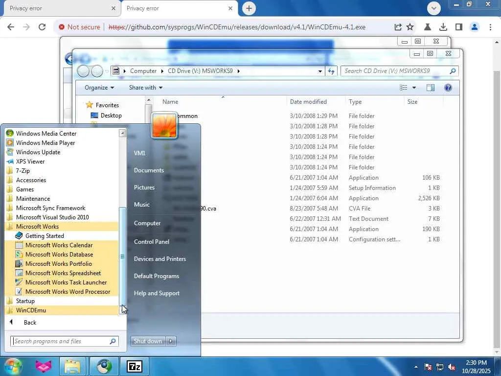Open Chrome three-dot menu
Image resolution: width=501 pixels, height=376 pixels.
point(490,27)
